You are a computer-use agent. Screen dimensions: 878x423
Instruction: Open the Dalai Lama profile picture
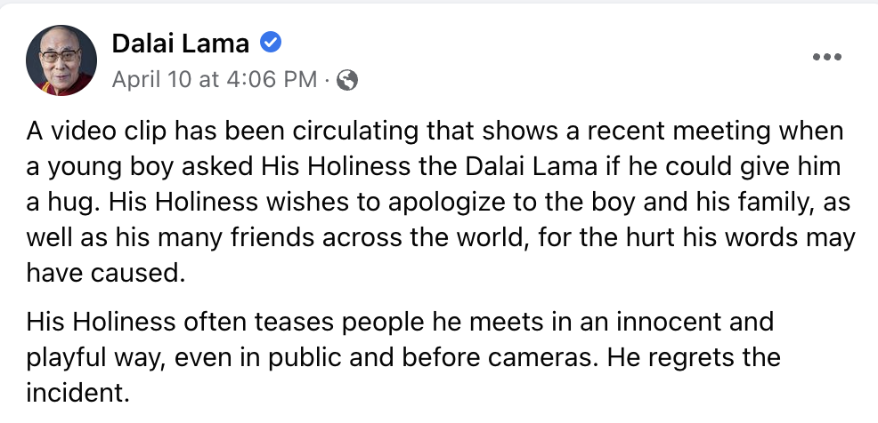coord(61,60)
